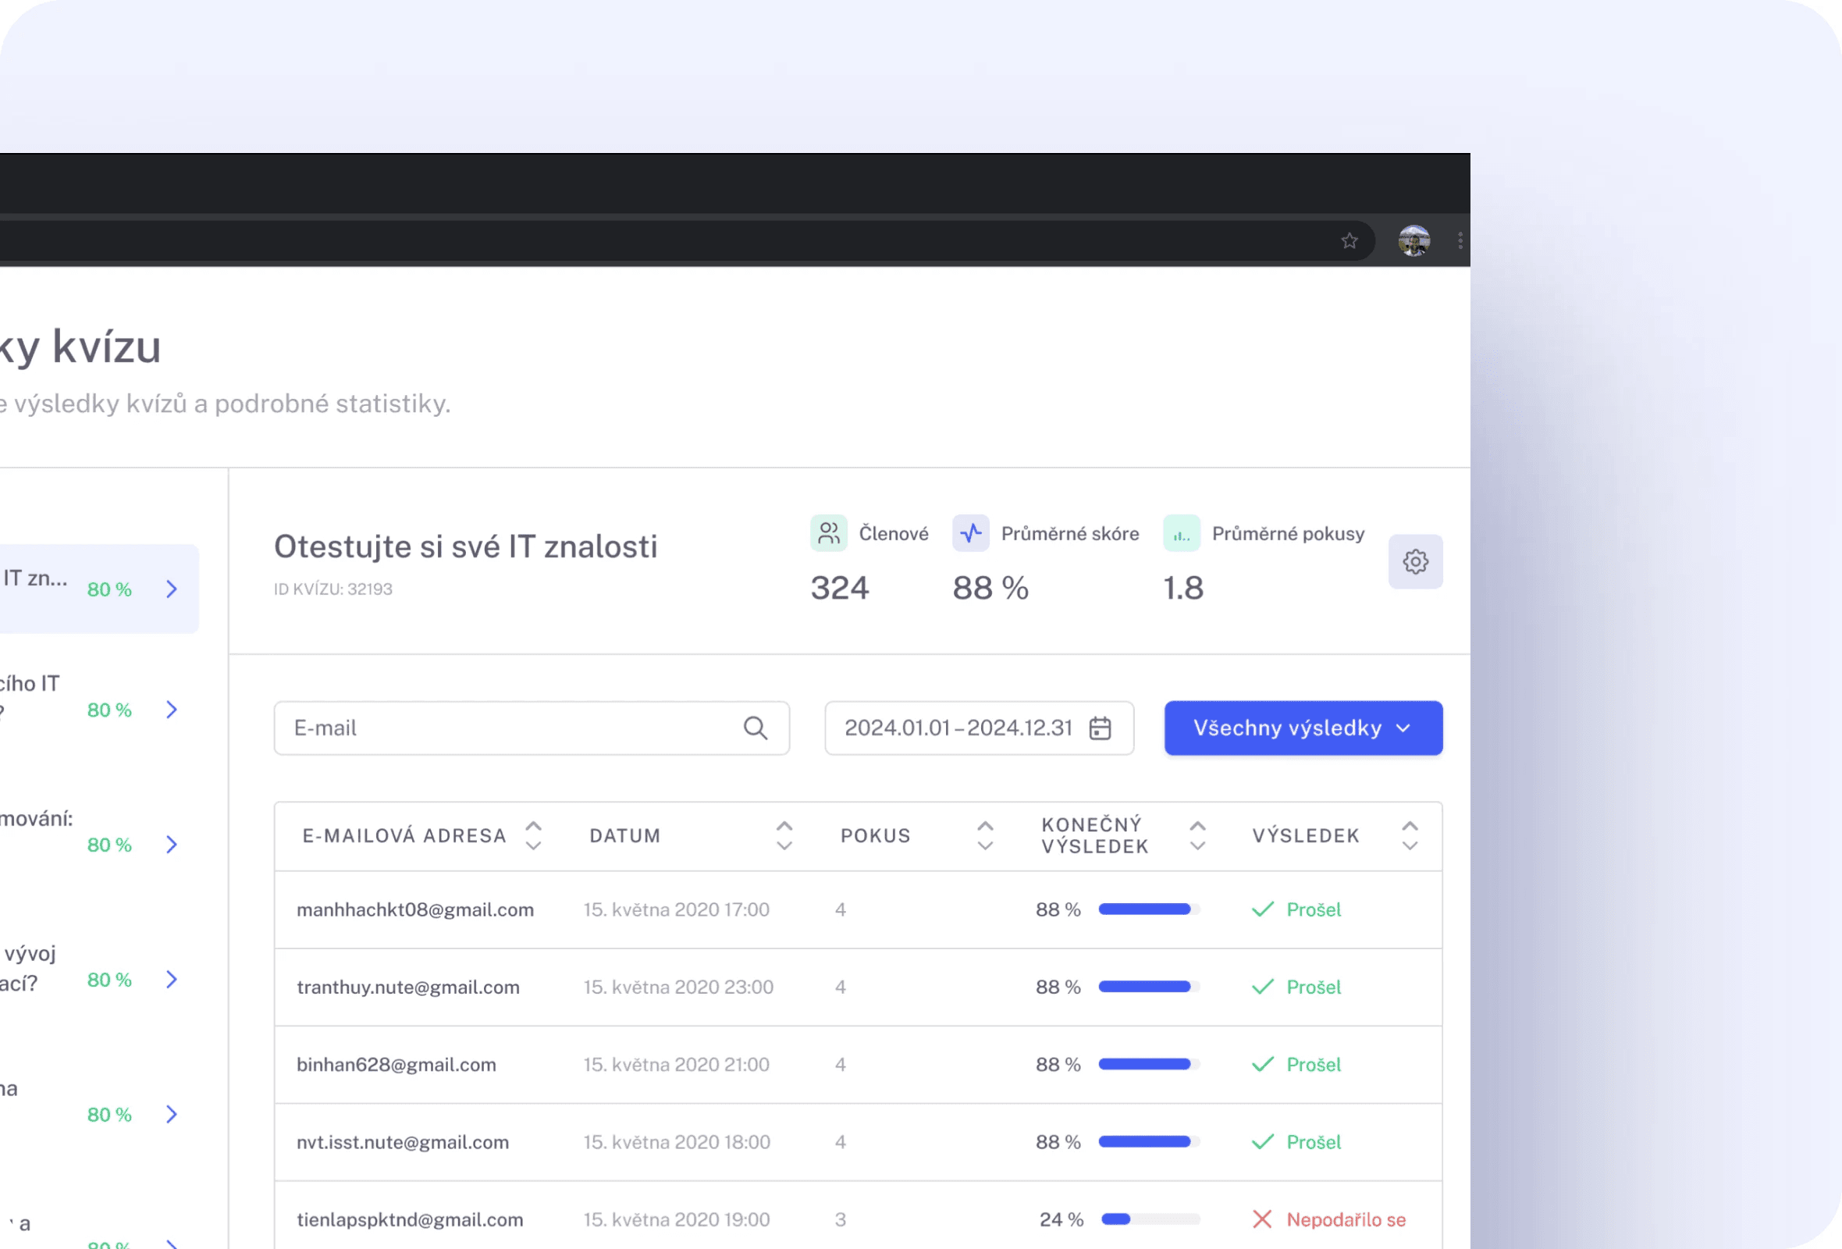Open the 2024.01.01–2024.12.31 date range picker

coord(979,728)
